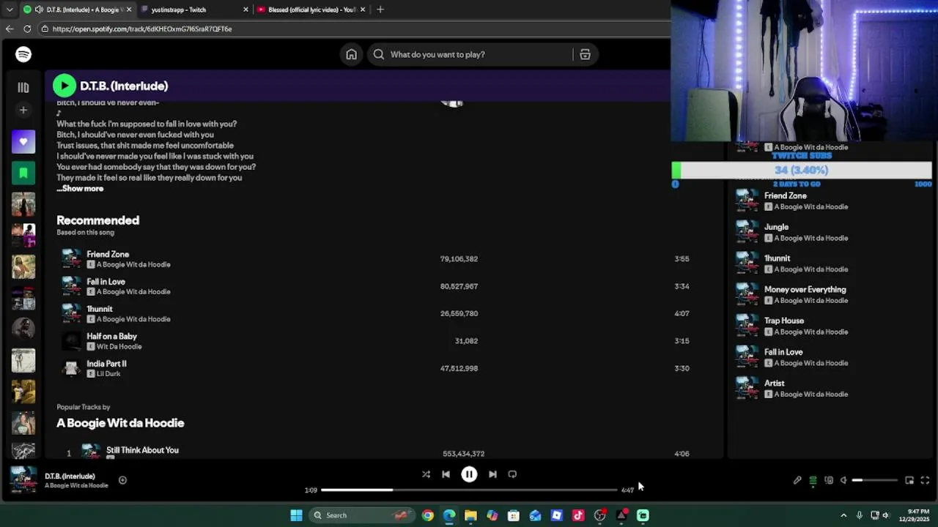Open the miniplayer icon
Viewport: 938px width, 527px height.
(909, 480)
